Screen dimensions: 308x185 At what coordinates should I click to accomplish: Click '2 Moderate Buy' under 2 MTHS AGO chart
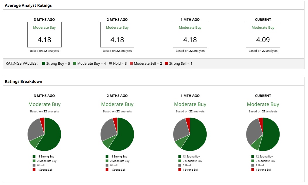(x=120, y=161)
